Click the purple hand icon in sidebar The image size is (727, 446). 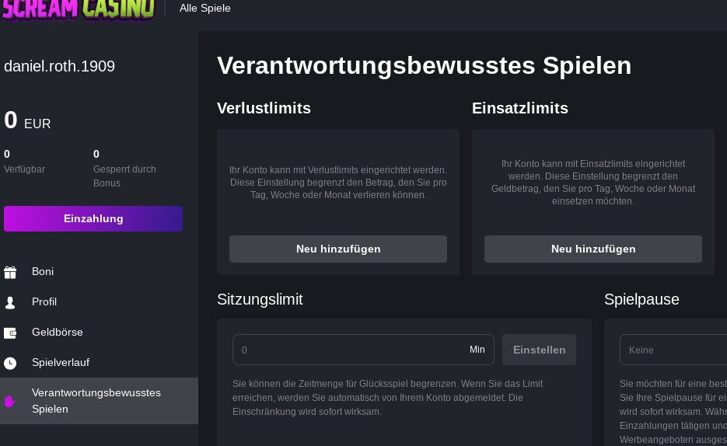click(10, 401)
